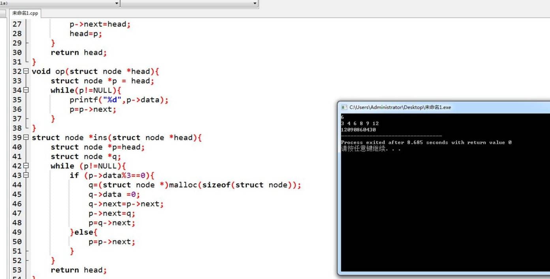This screenshot has height=279, width=550.
Task: Click the }else{ line
Action: coord(83,232)
